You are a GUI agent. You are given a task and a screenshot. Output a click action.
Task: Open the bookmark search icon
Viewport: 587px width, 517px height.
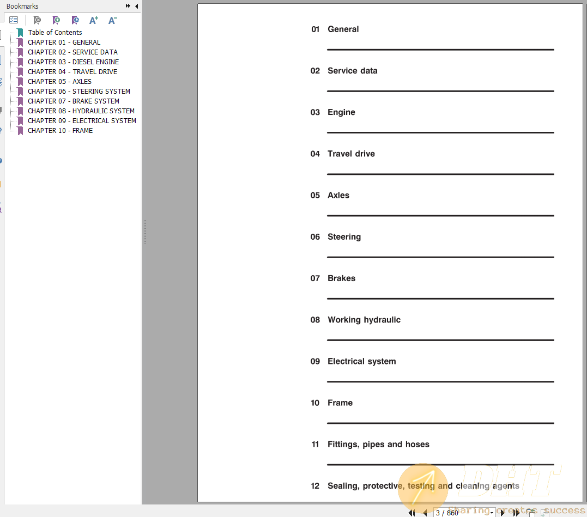[x=75, y=20]
